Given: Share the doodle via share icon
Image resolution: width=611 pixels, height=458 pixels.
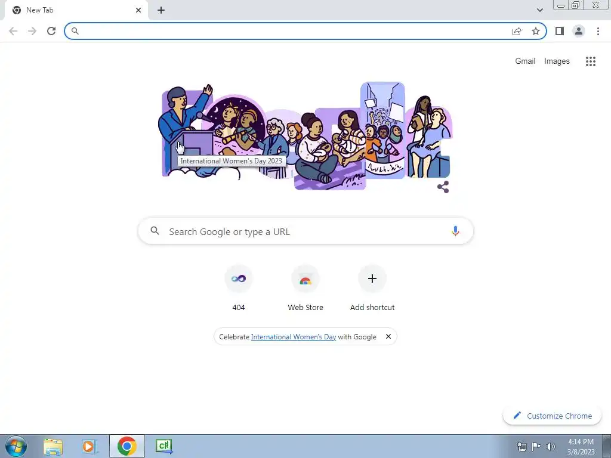Looking at the screenshot, I should tap(443, 187).
